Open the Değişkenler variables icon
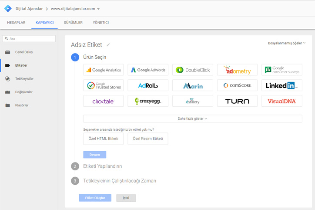 click(x=8, y=92)
